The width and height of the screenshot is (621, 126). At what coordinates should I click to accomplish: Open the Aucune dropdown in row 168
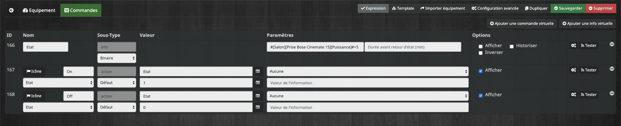point(368,96)
